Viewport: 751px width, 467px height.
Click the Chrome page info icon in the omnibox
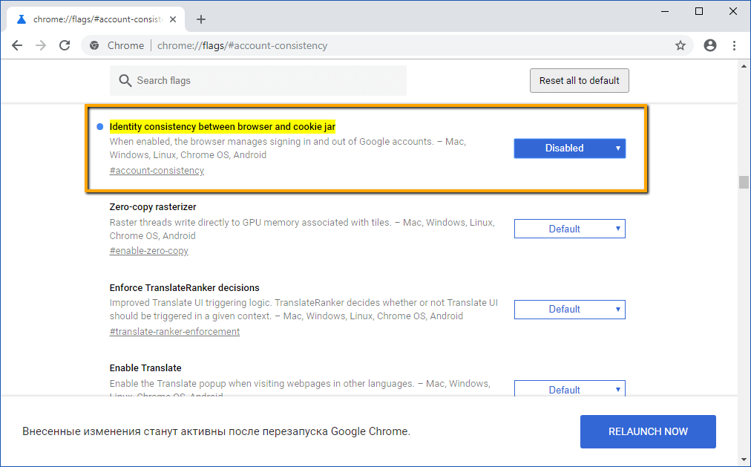coord(94,45)
